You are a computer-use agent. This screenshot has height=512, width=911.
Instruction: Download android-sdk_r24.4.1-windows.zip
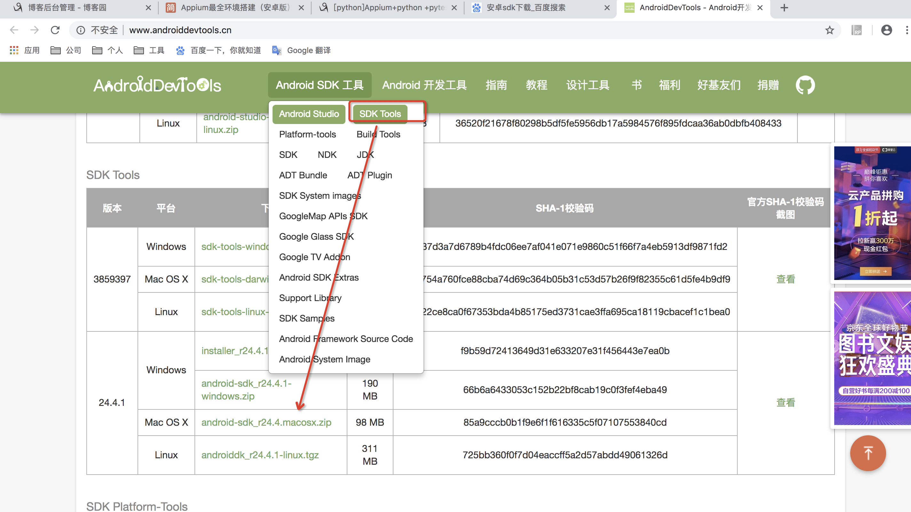pyautogui.click(x=247, y=390)
